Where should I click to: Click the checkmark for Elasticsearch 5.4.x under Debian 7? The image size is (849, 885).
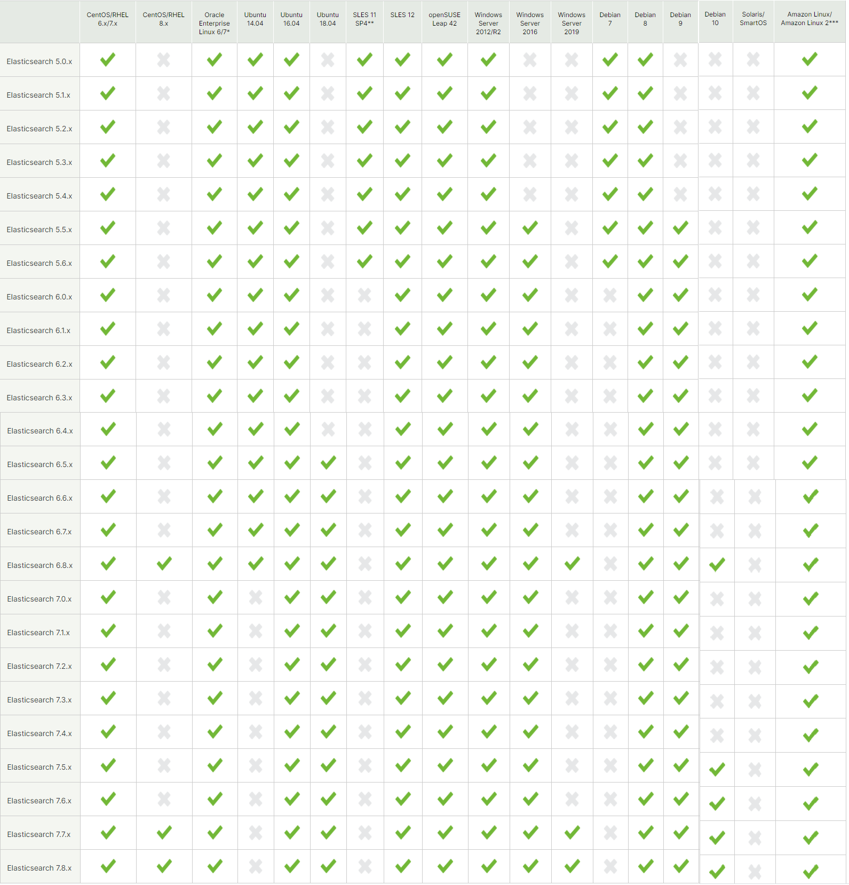pyautogui.click(x=610, y=194)
